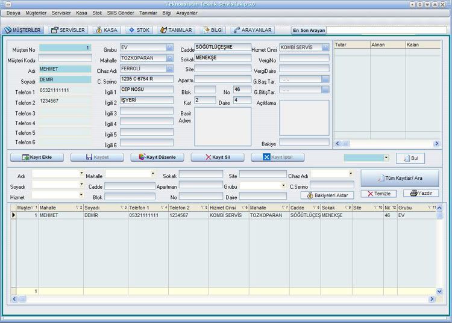Expand the filter Cihaz Adı dropdown
Viewport: 452px width, 323px height.
coord(351,173)
